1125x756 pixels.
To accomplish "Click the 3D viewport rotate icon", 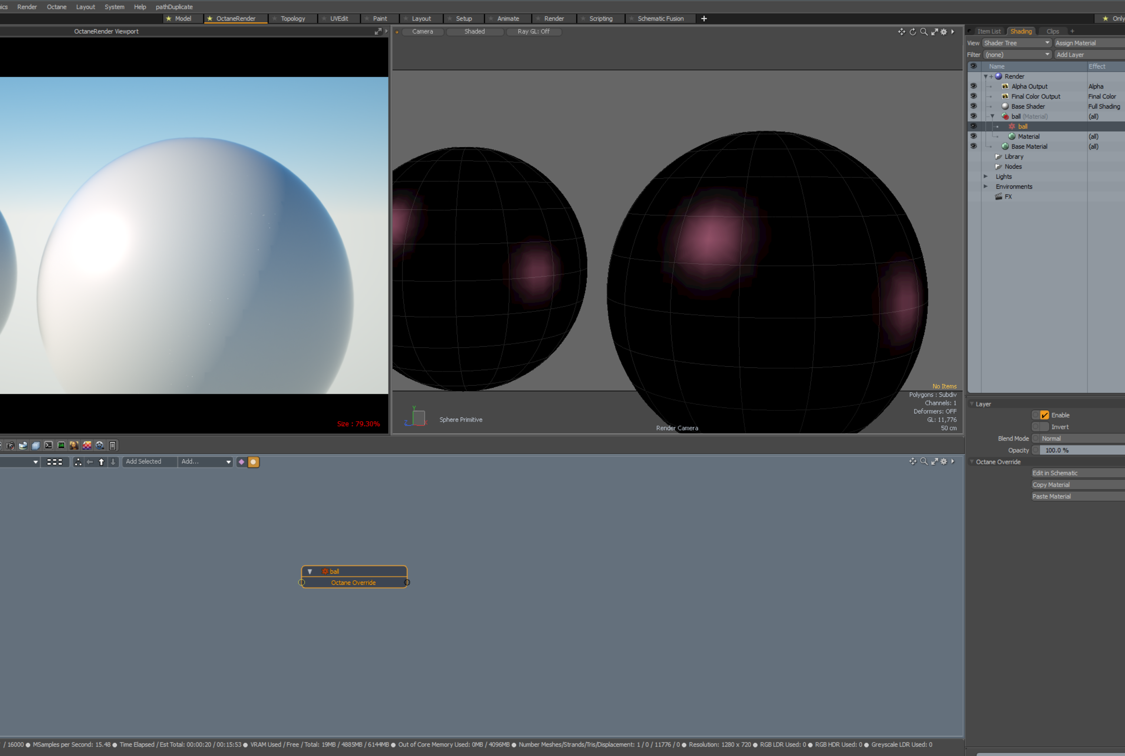I will 913,32.
